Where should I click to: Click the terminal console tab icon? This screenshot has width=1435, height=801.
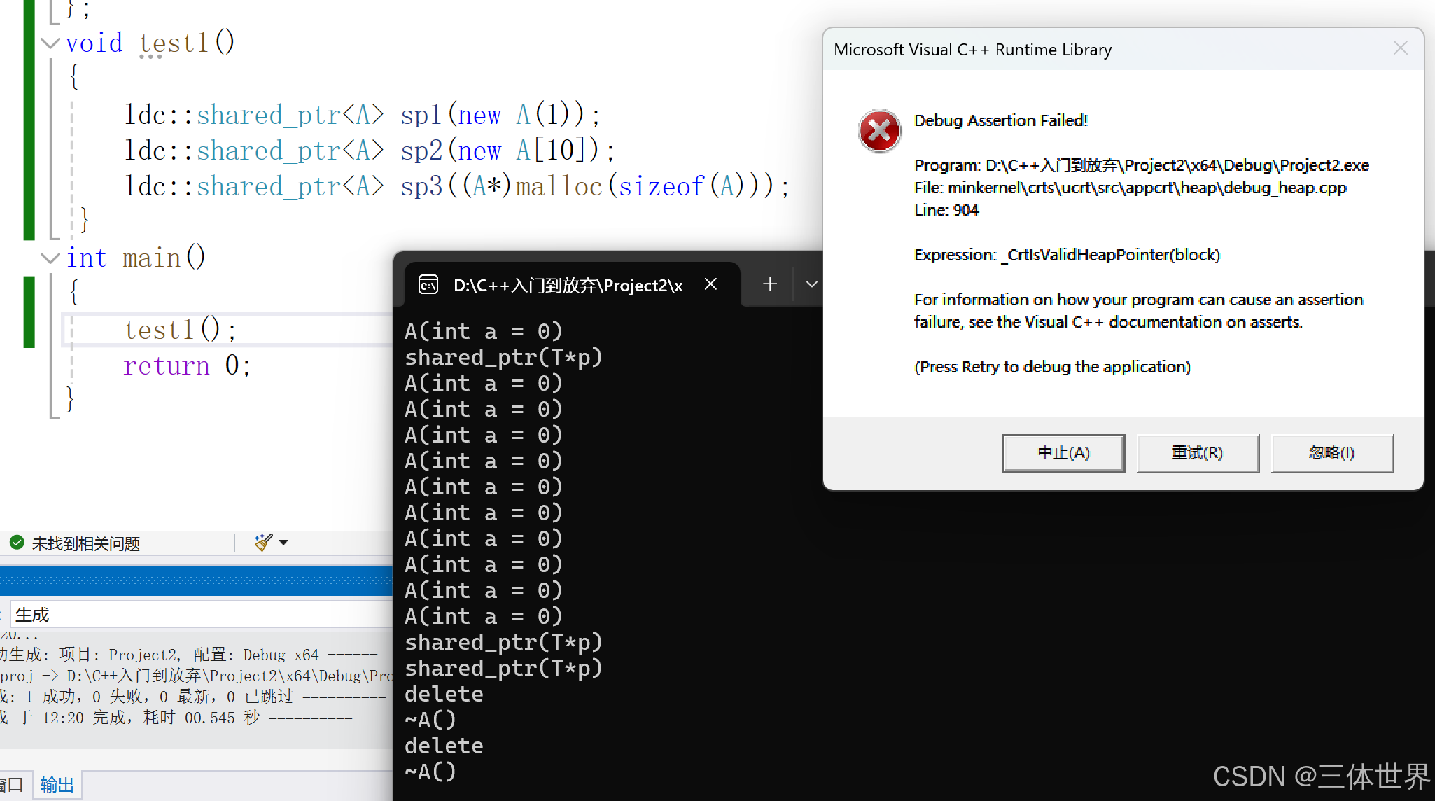coord(428,285)
